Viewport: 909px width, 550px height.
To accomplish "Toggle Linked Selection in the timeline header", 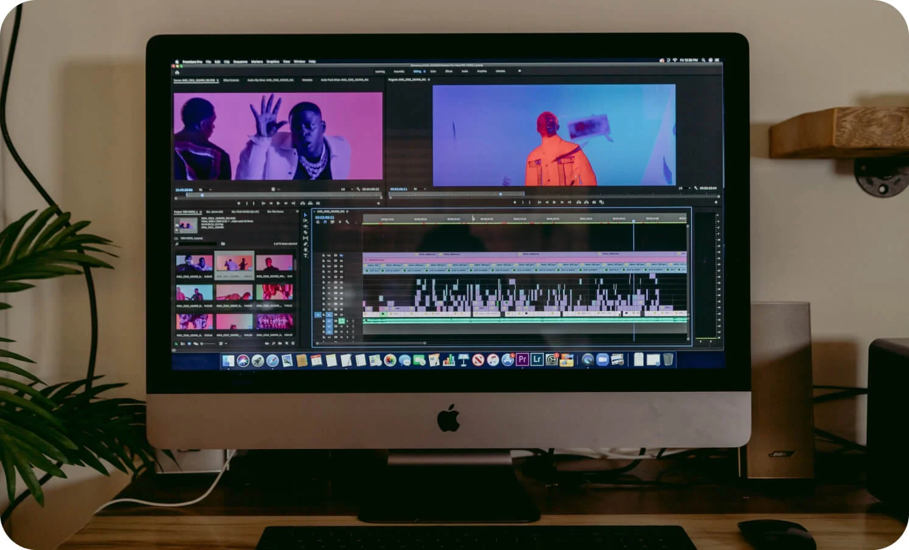I will point(332,222).
